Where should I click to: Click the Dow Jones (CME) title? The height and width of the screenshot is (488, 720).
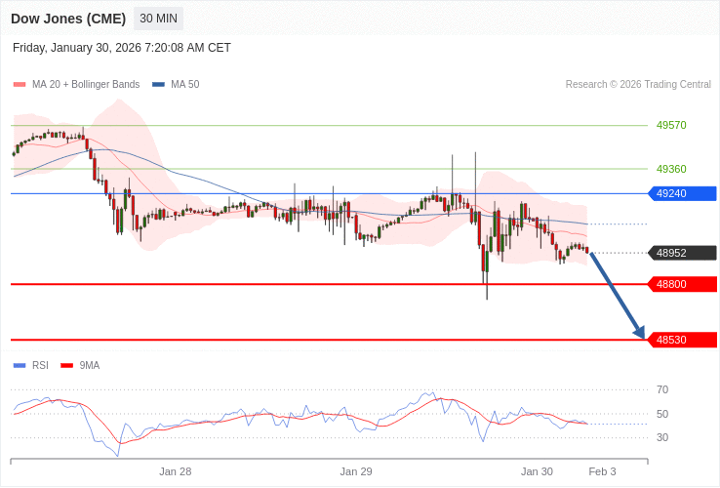click(68, 19)
